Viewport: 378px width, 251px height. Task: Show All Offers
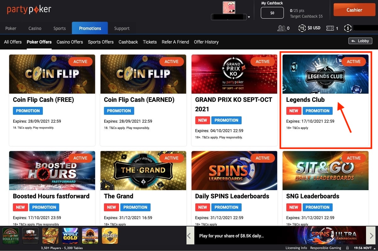pos(13,42)
